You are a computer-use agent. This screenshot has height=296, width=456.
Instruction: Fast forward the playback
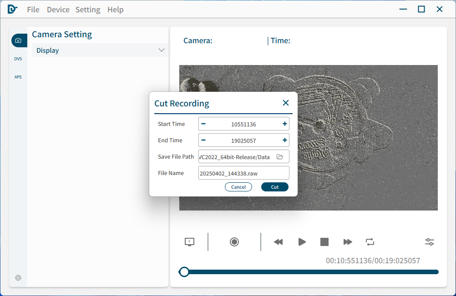click(x=348, y=242)
